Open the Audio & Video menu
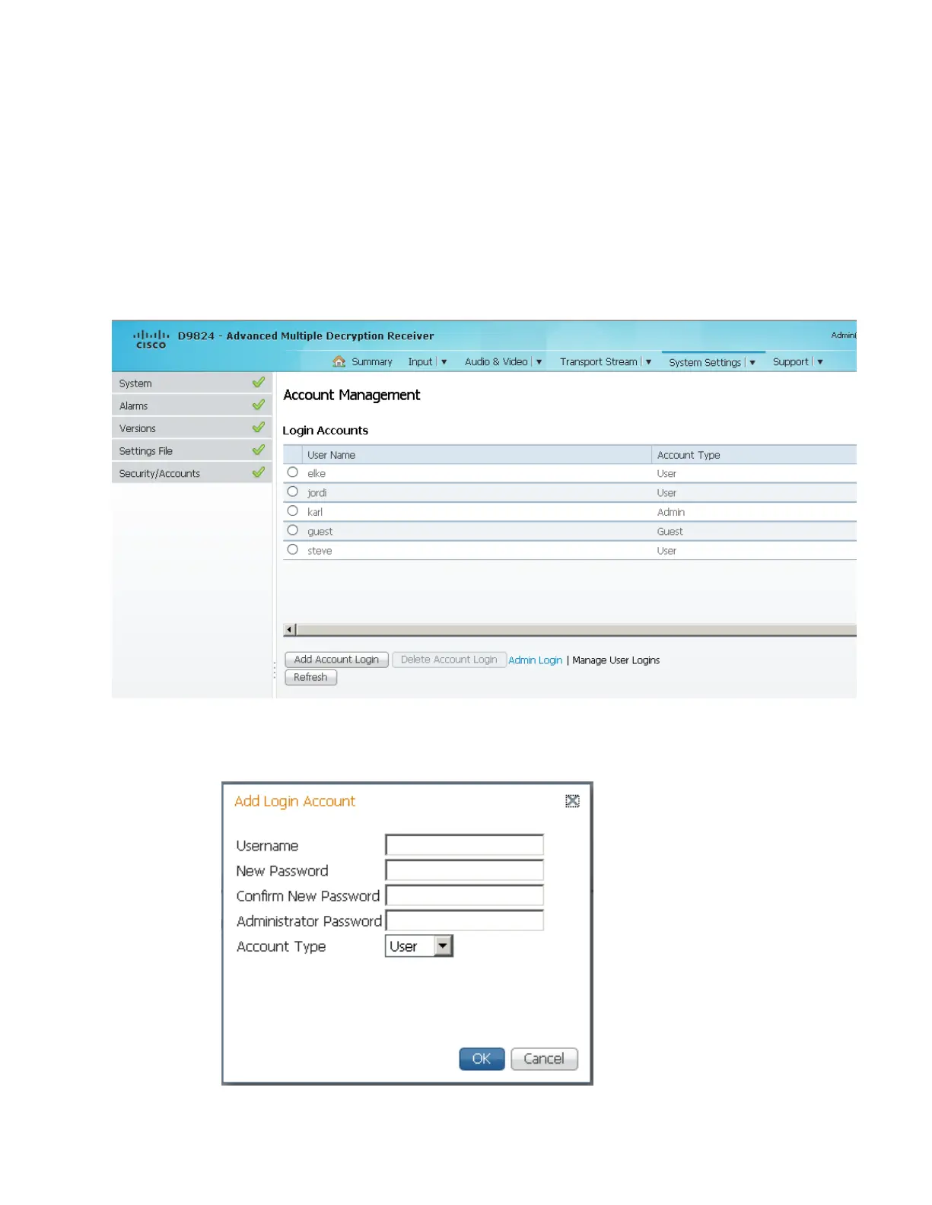Screen dimensions: 932x1205 pos(496,362)
